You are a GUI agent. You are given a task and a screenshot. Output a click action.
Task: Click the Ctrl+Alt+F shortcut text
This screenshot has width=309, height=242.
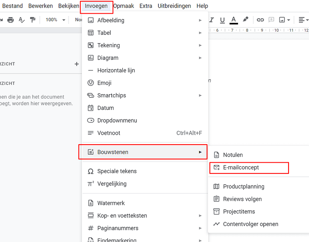(189, 133)
